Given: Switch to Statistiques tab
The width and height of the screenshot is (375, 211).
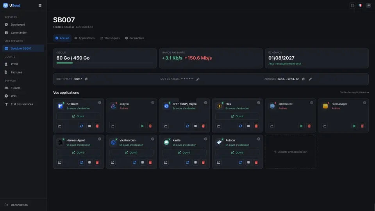Looking at the screenshot, I should click(x=110, y=38).
